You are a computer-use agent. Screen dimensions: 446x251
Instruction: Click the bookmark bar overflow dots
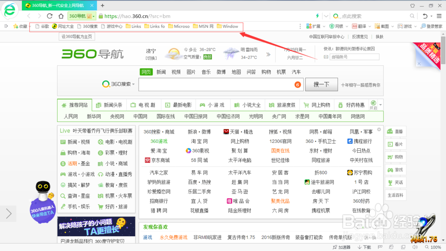click(x=300, y=26)
